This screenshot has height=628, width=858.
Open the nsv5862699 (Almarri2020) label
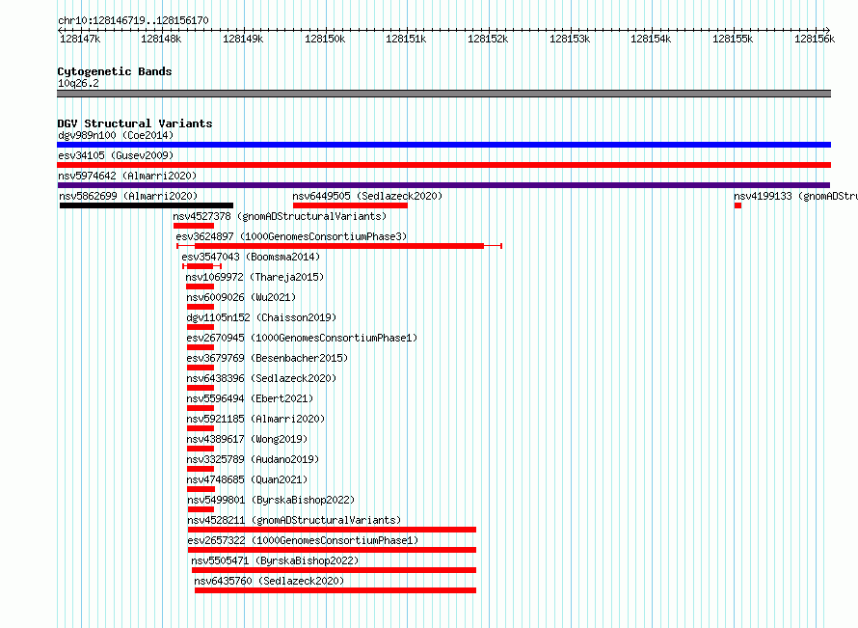coord(128,196)
